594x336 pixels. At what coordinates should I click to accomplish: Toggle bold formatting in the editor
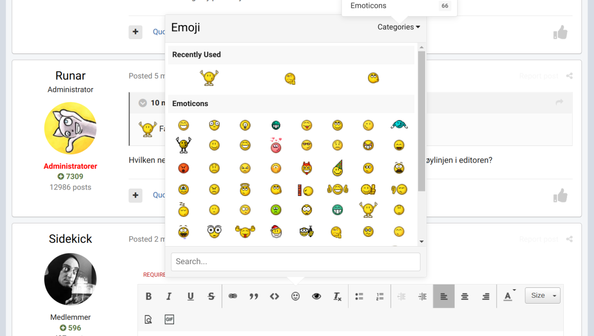click(x=148, y=296)
